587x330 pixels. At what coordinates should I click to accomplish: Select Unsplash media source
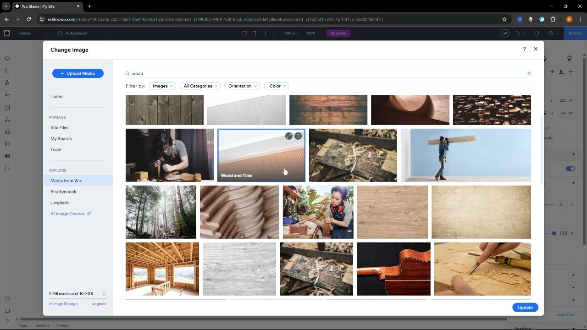pos(60,203)
